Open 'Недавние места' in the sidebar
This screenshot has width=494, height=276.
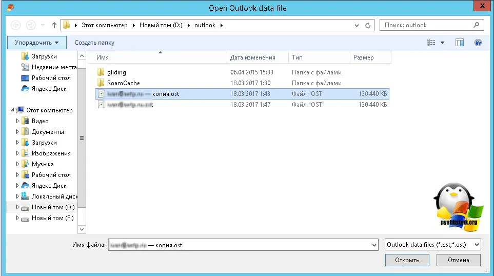pyautogui.click(x=54, y=67)
